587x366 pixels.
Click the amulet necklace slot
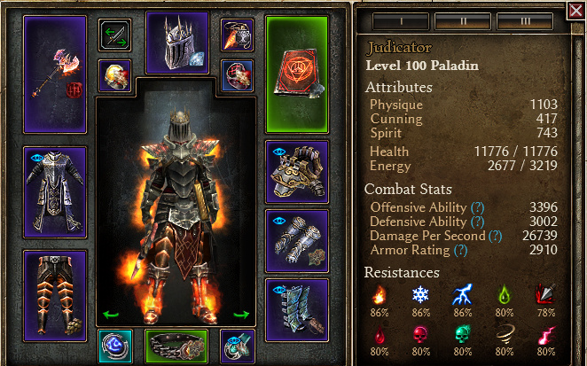click(x=237, y=35)
